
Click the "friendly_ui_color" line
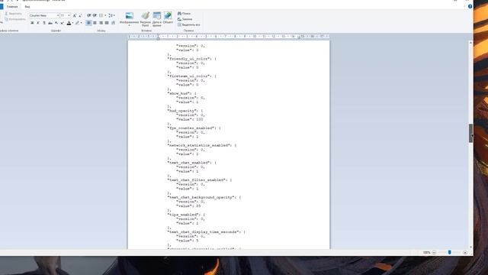[191, 59]
